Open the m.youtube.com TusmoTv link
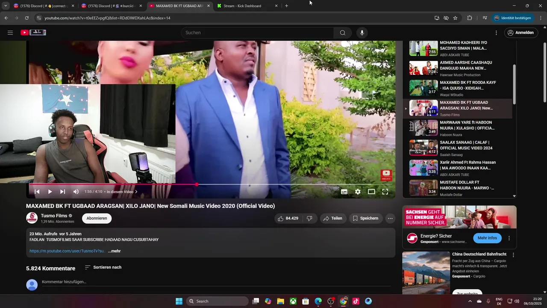Image resolution: width=547 pixels, height=308 pixels. (67, 251)
